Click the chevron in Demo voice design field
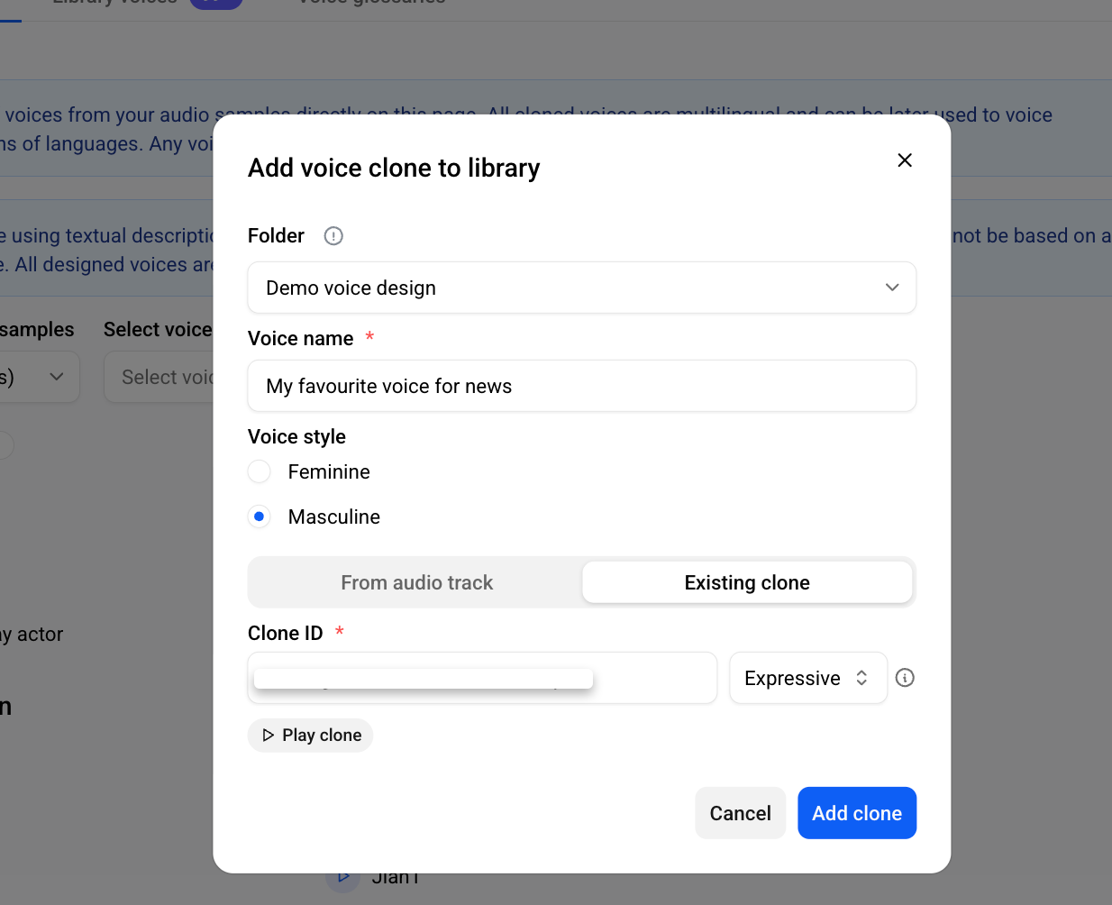 [892, 288]
